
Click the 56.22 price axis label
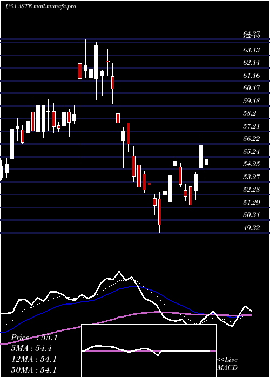point(252,139)
